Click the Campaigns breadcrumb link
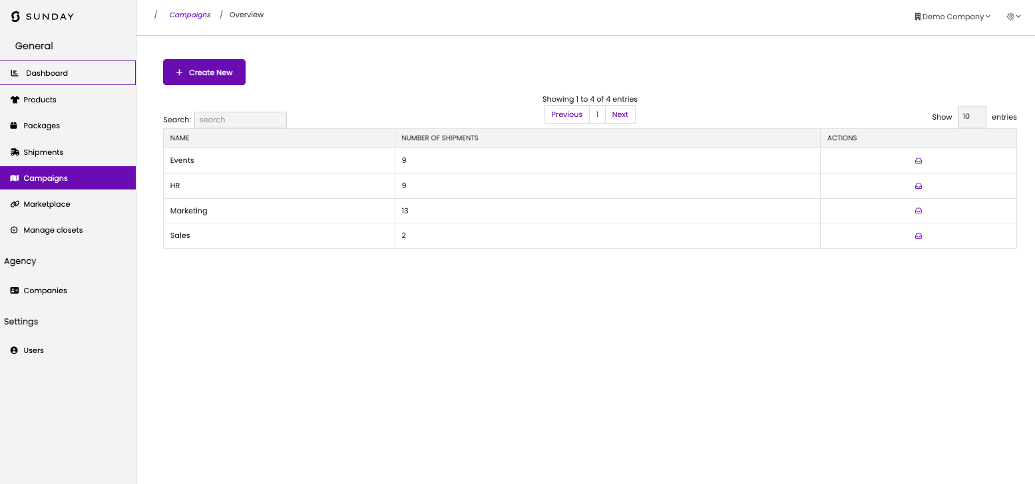 pos(190,15)
